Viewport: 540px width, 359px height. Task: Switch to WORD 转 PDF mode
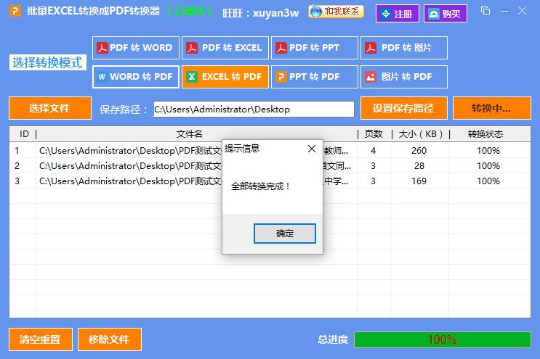[x=136, y=76]
